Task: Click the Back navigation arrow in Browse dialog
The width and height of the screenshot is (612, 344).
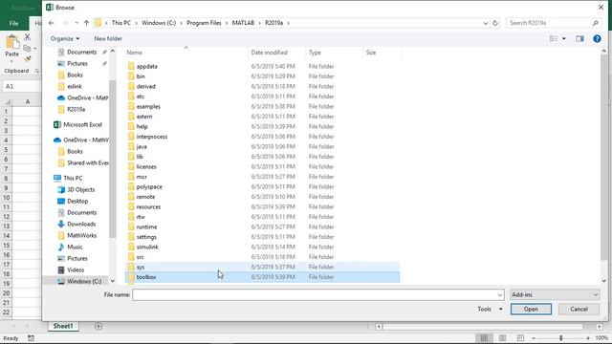Action: click(x=51, y=23)
